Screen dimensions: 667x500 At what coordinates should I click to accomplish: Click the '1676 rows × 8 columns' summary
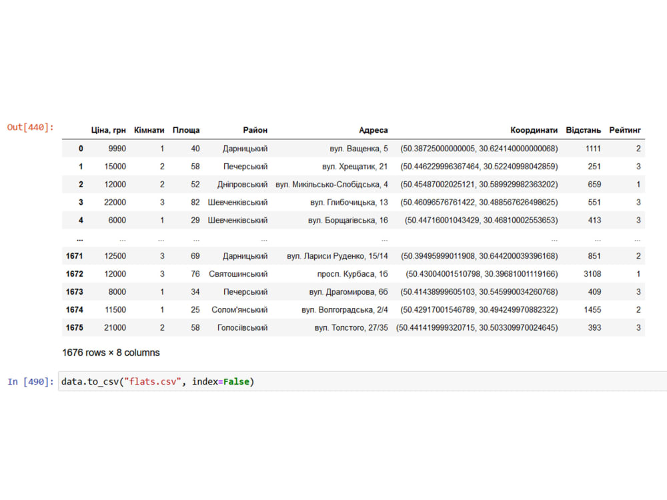pos(111,353)
